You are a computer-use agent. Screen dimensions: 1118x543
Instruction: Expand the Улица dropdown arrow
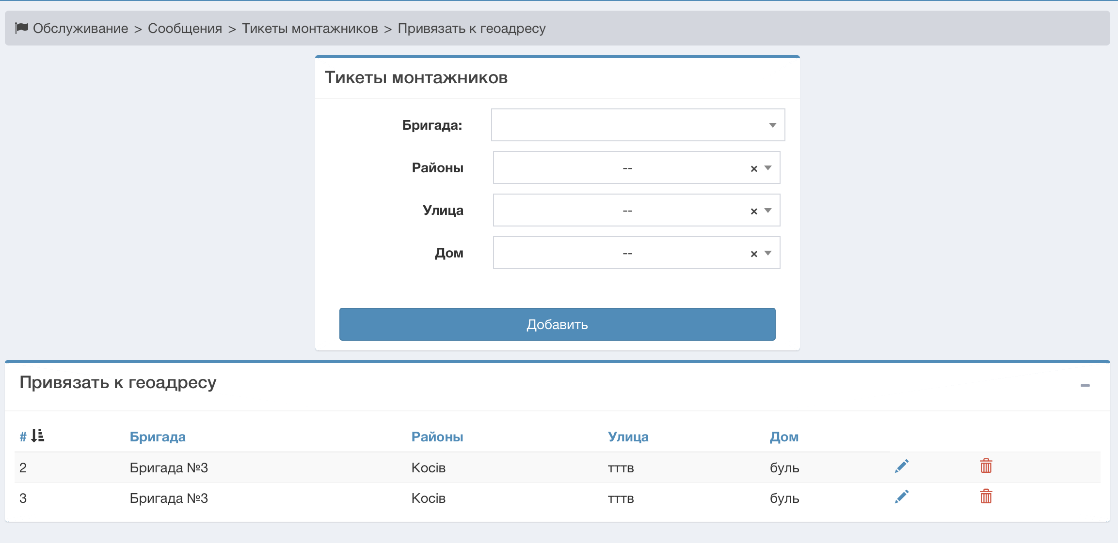768,211
